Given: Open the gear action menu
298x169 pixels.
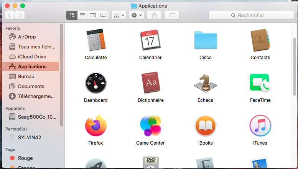Looking at the screenshot, I should click(x=137, y=15).
